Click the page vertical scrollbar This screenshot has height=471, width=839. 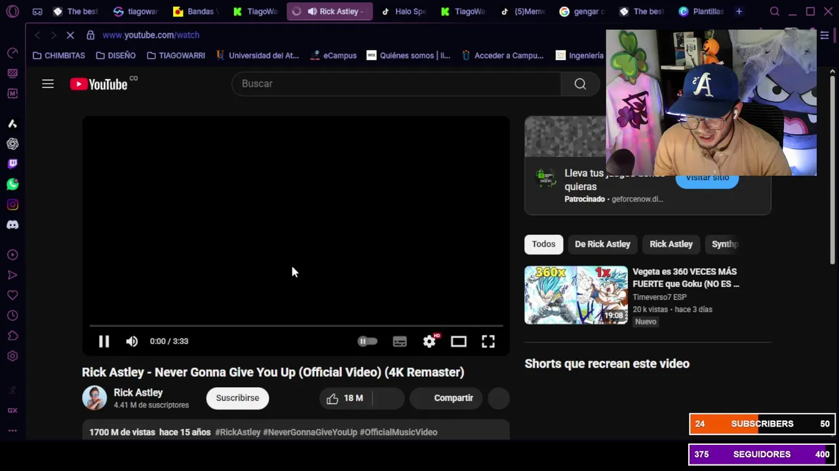[x=832, y=170]
